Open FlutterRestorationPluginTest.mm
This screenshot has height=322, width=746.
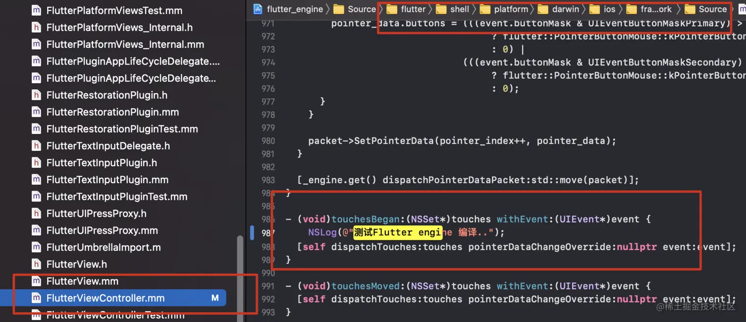(122, 129)
